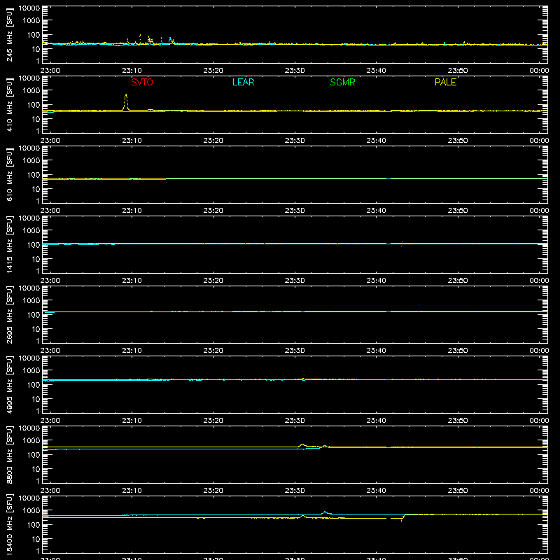Click the 10000 y-axis value of the 4995 MHz plot
Image resolution: width=560 pixels, height=560 pixels.
(x=29, y=358)
